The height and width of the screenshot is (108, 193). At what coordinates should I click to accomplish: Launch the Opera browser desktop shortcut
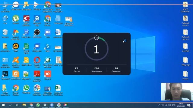point(37,62)
